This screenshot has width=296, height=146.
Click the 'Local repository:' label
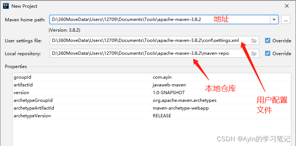23,54
